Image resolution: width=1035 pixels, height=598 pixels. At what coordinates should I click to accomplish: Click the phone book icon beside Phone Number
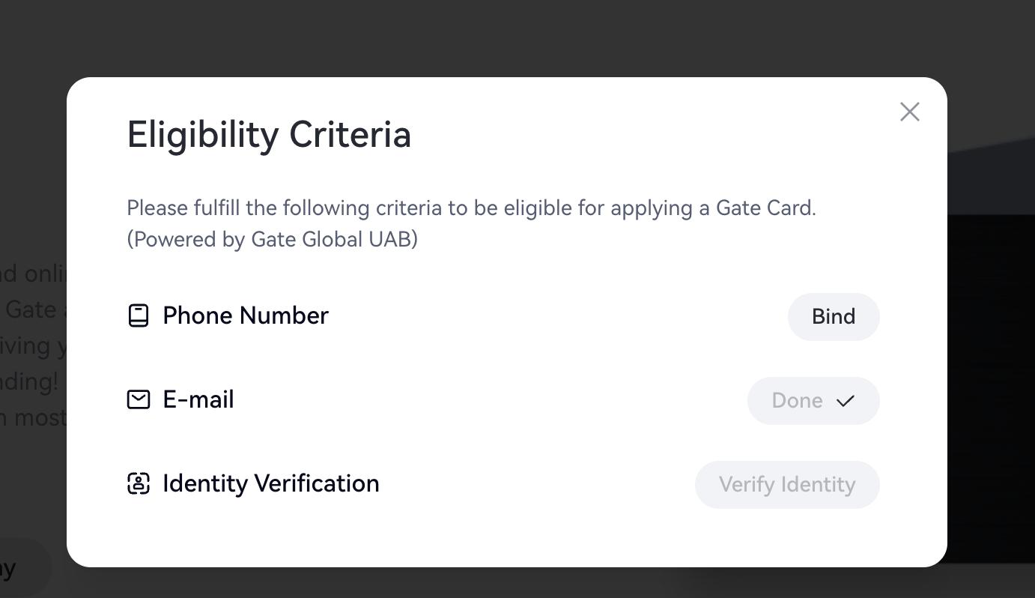[x=139, y=315]
